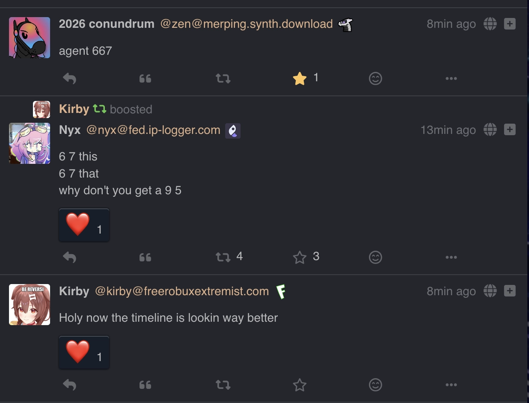The image size is (529, 403).
Task: Unfavorite the starred 'agent 667' post
Action: coord(300,78)
